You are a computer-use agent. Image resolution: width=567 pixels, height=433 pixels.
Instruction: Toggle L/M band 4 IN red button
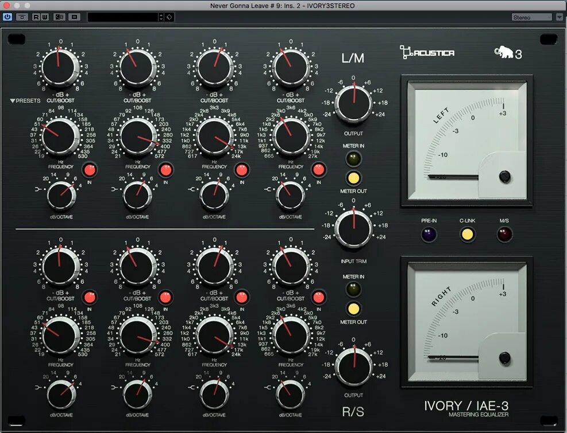(x=319, y=170)
